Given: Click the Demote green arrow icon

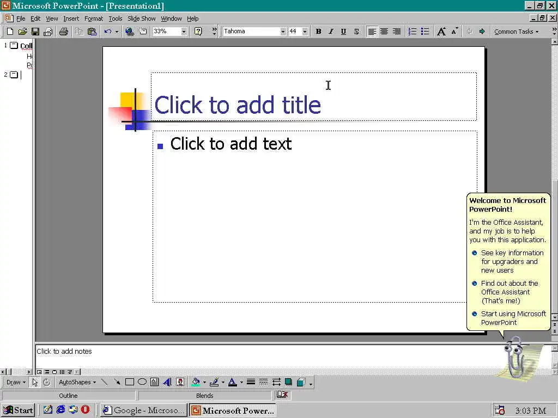Looking at the screenshot, I should pyautogui.click(x=482, y=32).
